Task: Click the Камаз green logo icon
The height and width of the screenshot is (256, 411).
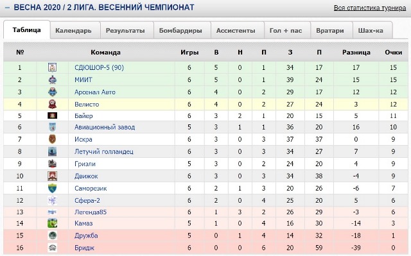Action: point(53,223)
